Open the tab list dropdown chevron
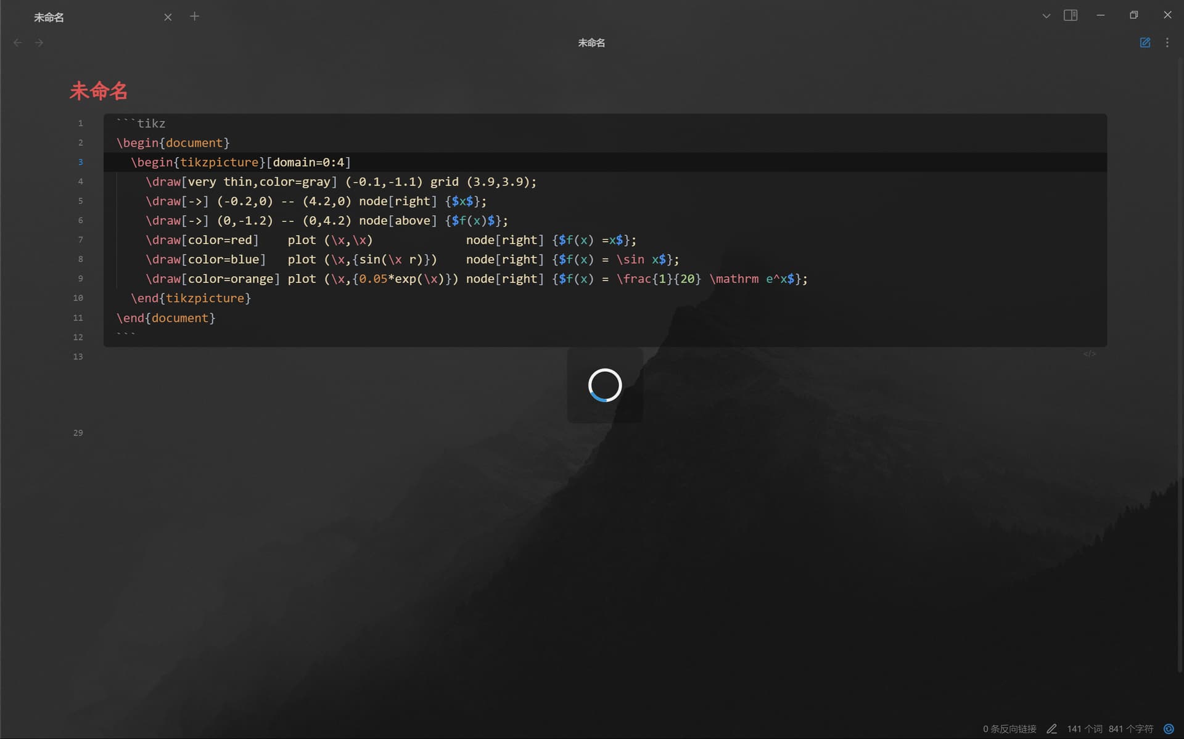The height and width of the screenshot is (739, 1184). coord(1046,16)
